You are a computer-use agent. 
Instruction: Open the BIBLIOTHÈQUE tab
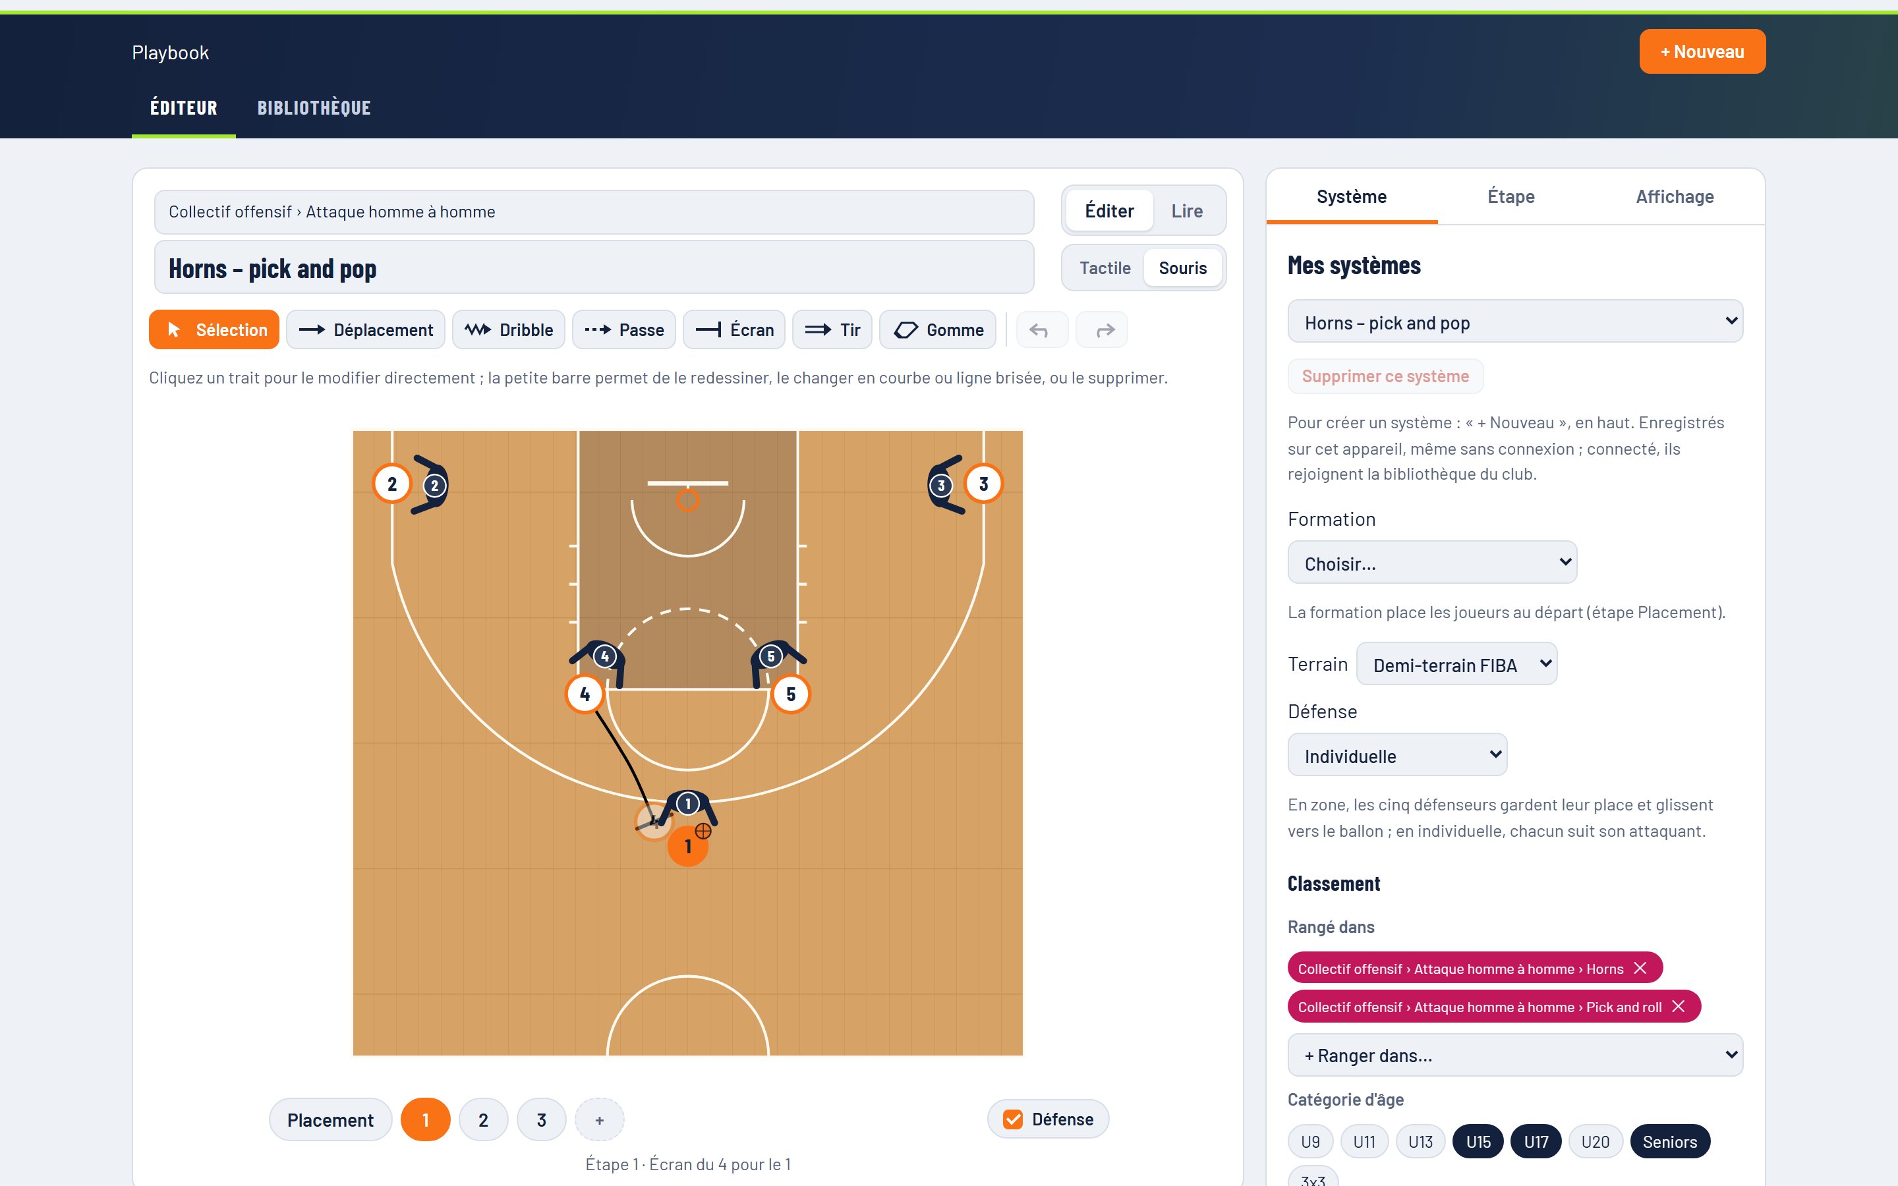[314, 108]
